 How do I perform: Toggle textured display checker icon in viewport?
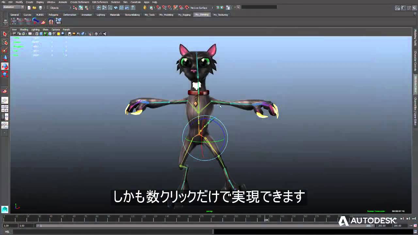click(x=54, y=34)
